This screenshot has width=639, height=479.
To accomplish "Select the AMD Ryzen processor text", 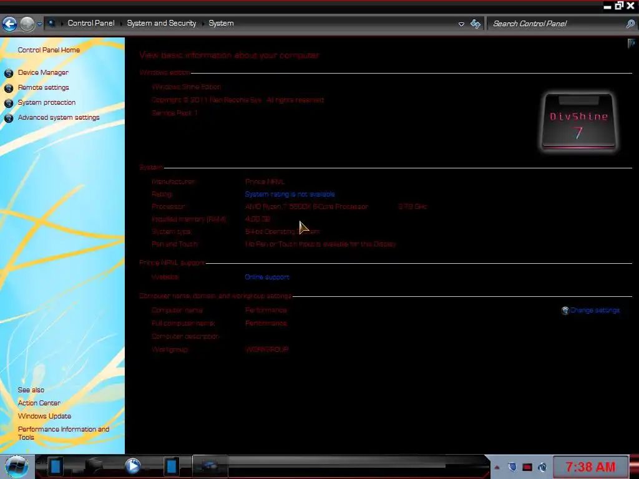I will [306, 206].
